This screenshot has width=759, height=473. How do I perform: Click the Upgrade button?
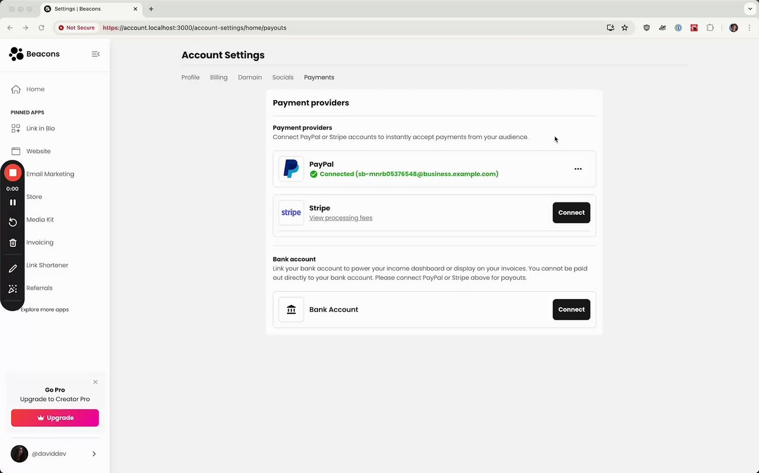pyautogui.click(x=55, y=418)
